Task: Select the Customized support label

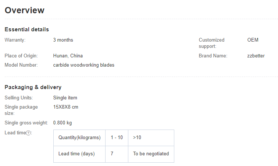Action: tap(211, 43)
